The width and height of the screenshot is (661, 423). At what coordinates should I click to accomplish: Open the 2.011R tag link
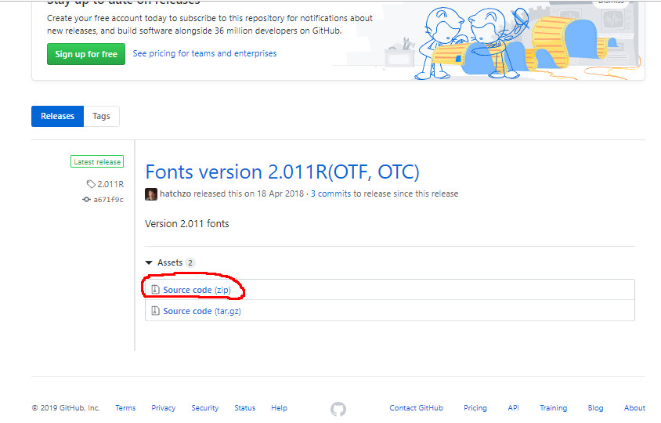click(x=110, y=184)
